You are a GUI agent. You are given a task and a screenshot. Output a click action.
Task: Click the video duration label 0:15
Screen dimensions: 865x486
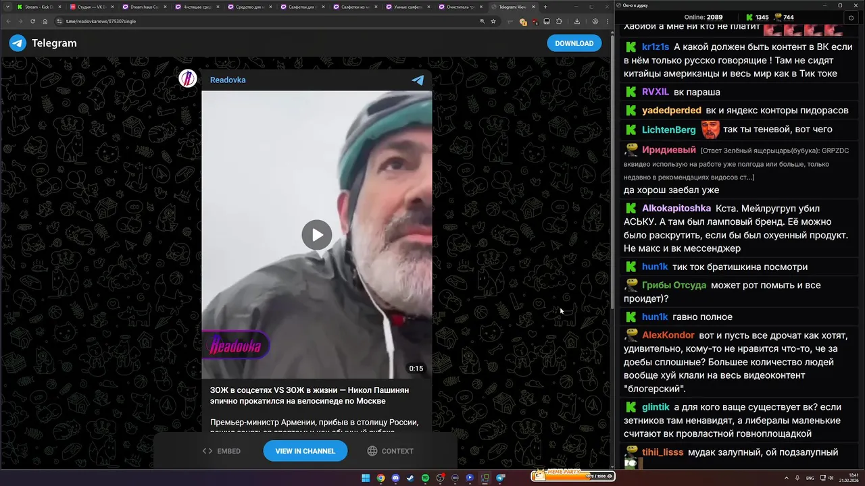pyautogui.click(x=416, y=369)
